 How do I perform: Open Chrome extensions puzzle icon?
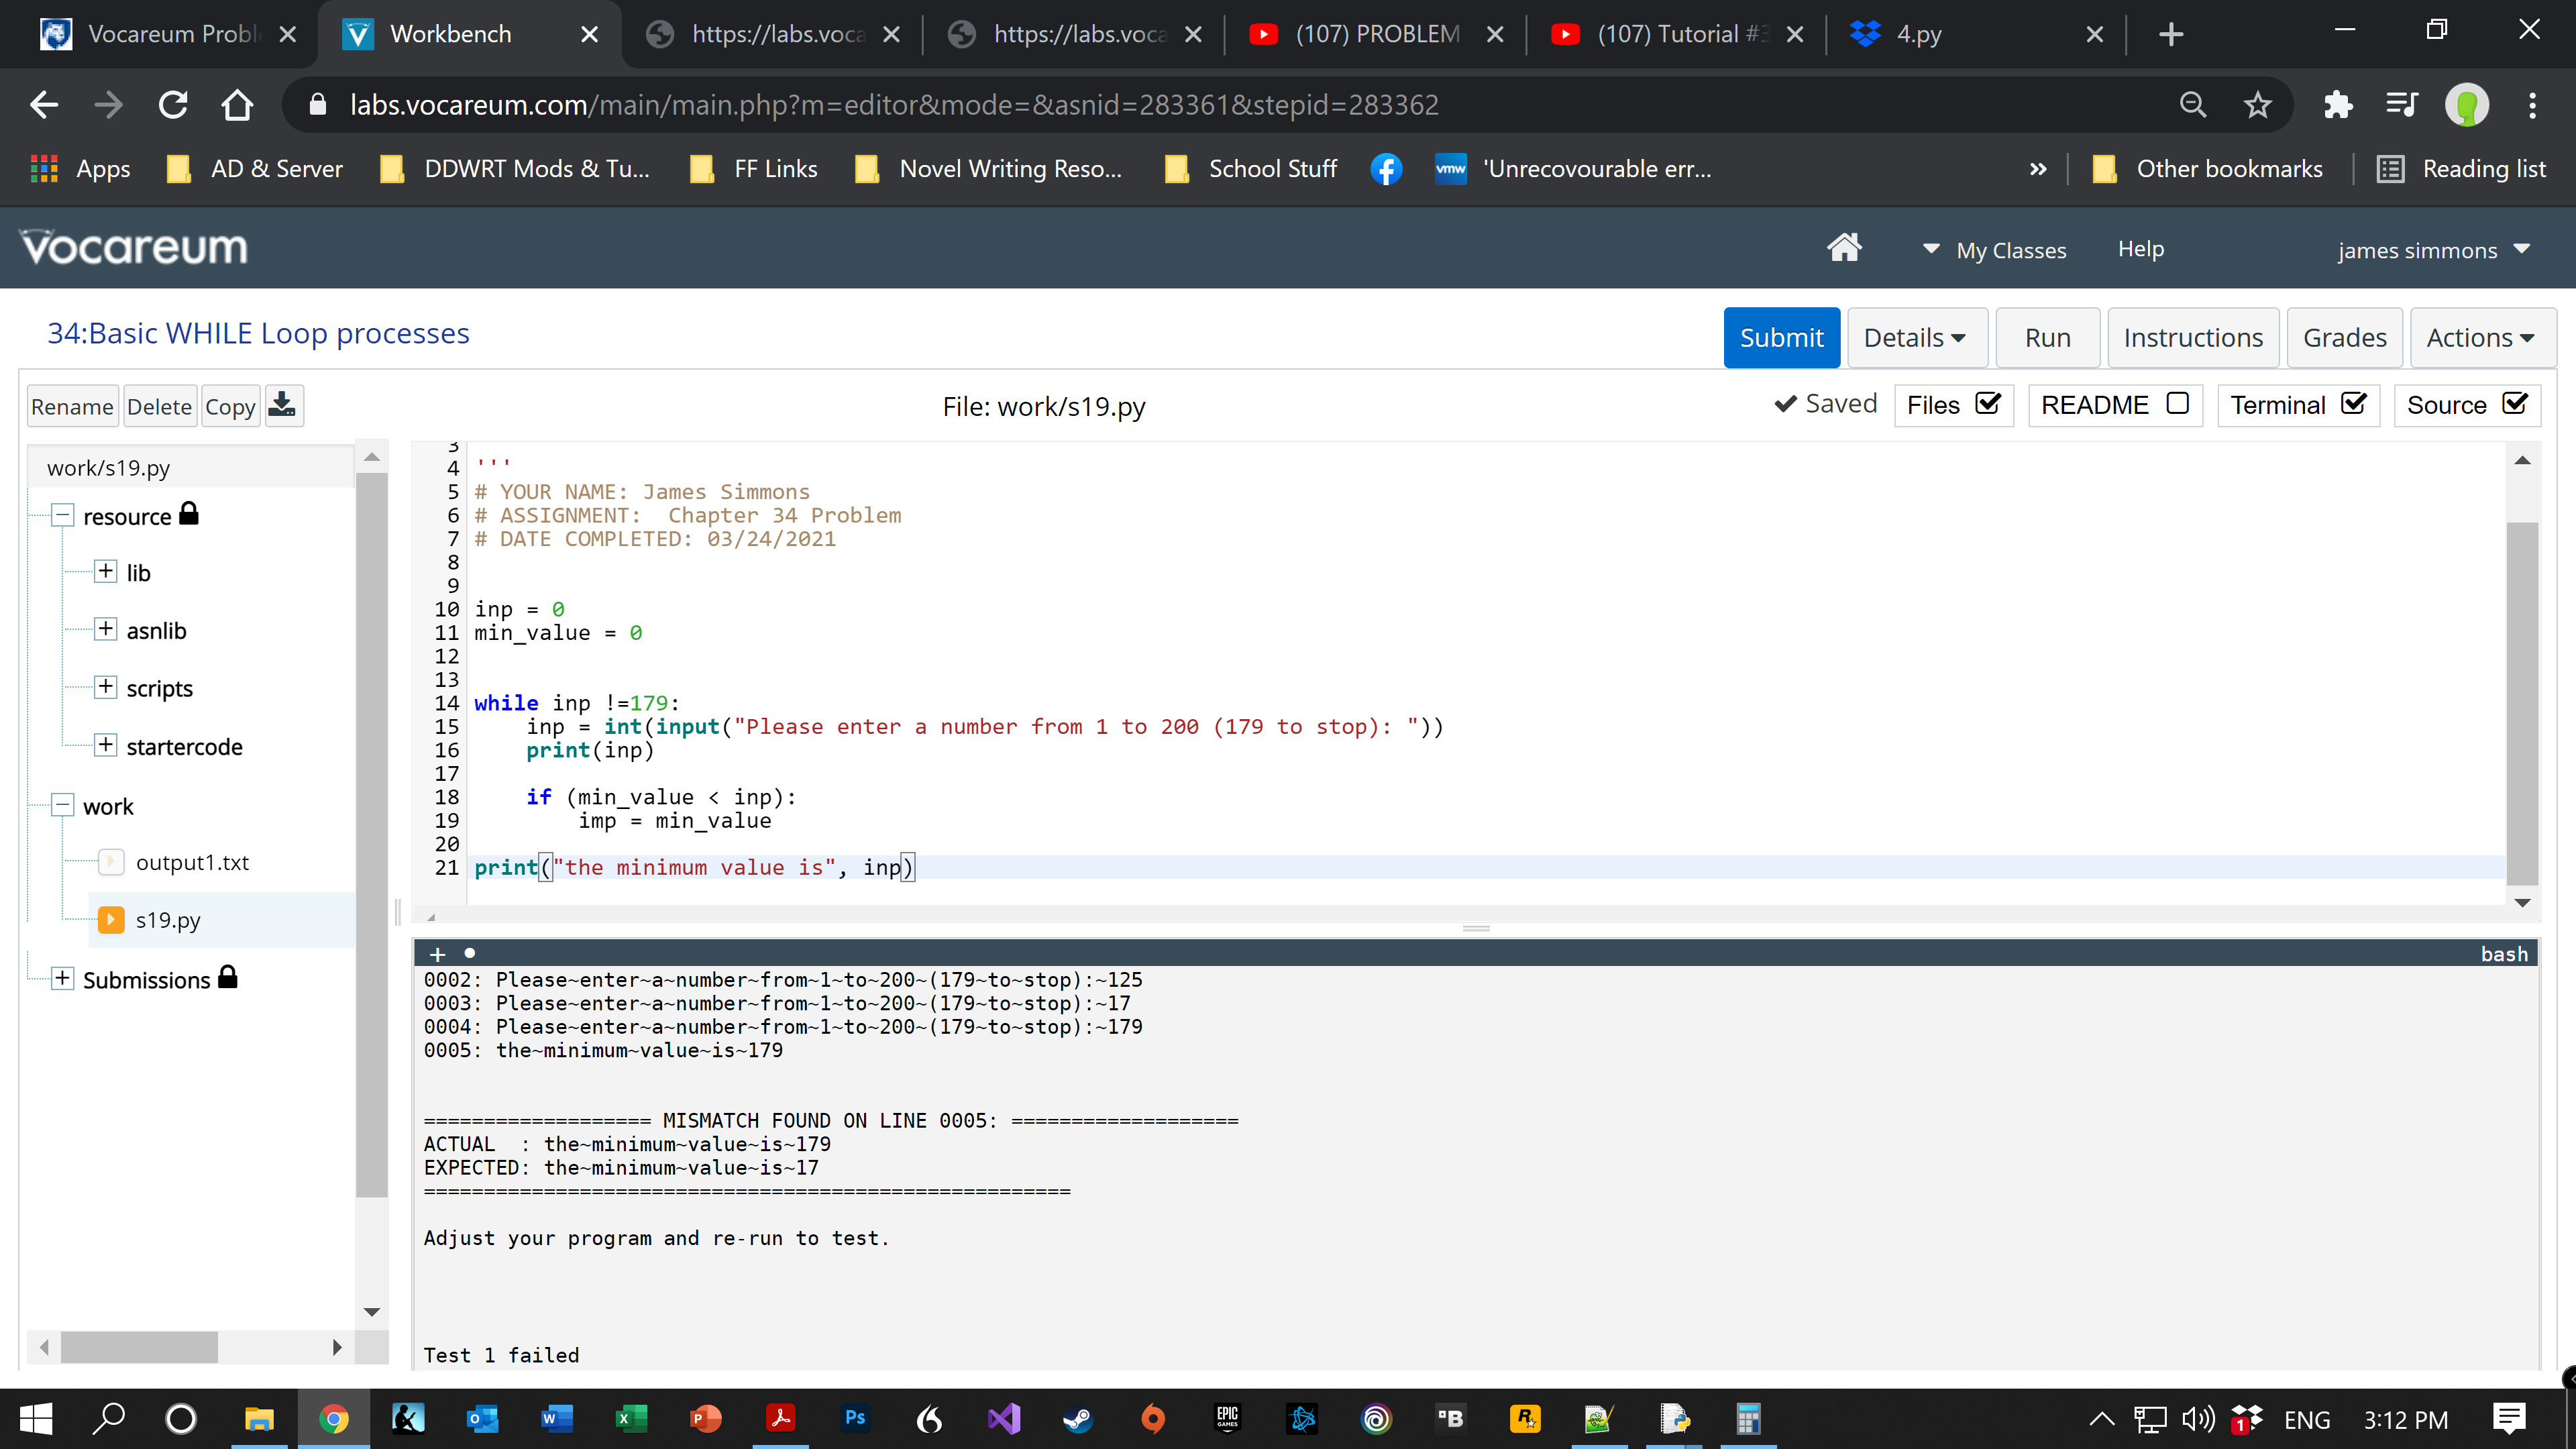click(x=2338, y=105)
